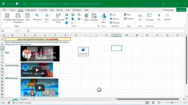
Task: Insert a line or area chart
Action: 67,19
